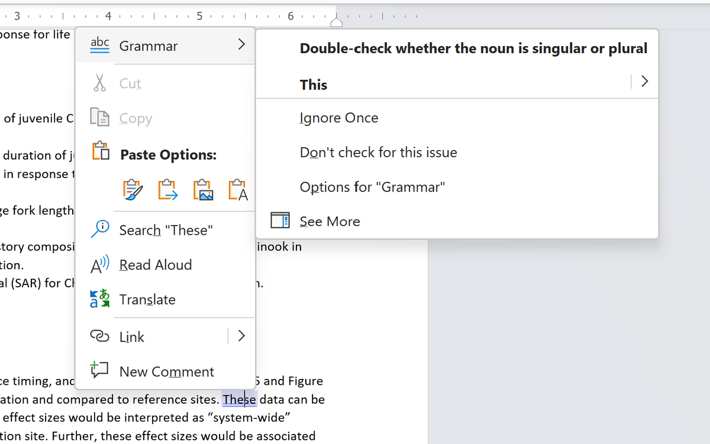Choose Cut from the context menu
This screenshot has height=444, width=710.
pyautogui.click(x=130, y=83)
